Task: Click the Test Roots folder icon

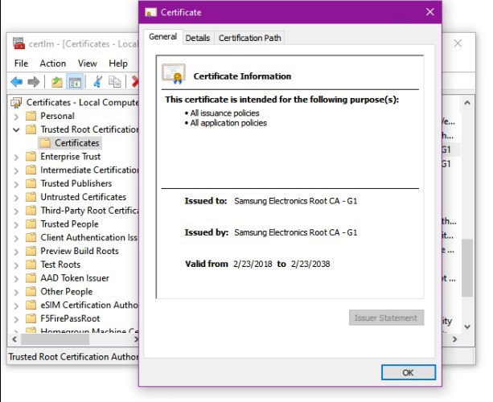Action: [x=31, y=265]
